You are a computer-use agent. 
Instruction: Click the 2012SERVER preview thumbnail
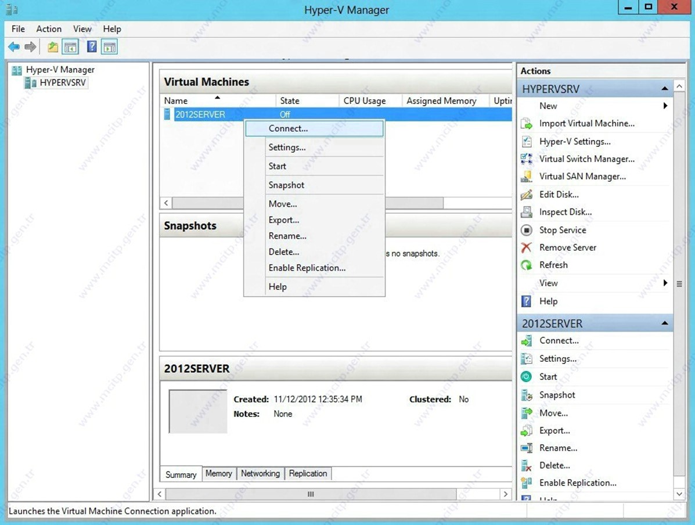(197, 412)
